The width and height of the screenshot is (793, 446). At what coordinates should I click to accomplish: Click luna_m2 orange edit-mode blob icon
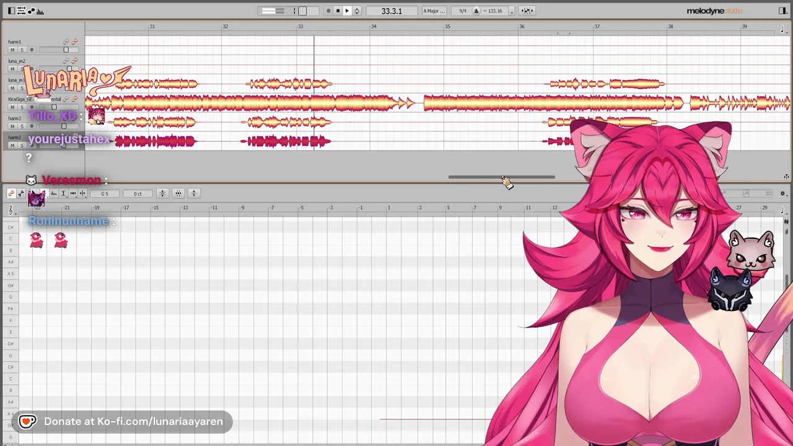coord(74,61)
